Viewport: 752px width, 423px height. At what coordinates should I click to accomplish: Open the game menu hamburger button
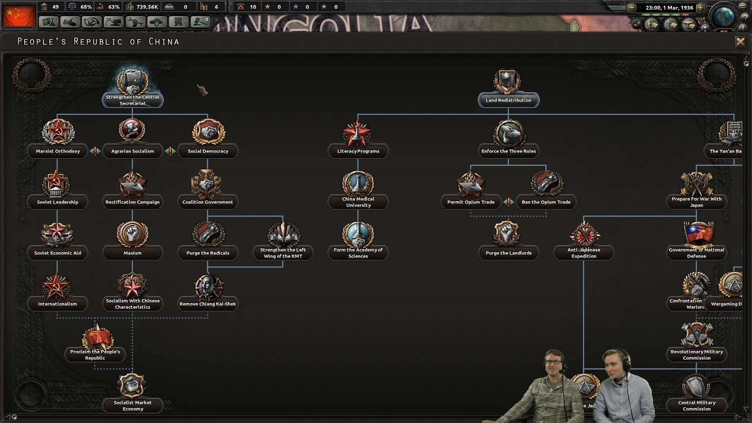[x=743, y=7]
